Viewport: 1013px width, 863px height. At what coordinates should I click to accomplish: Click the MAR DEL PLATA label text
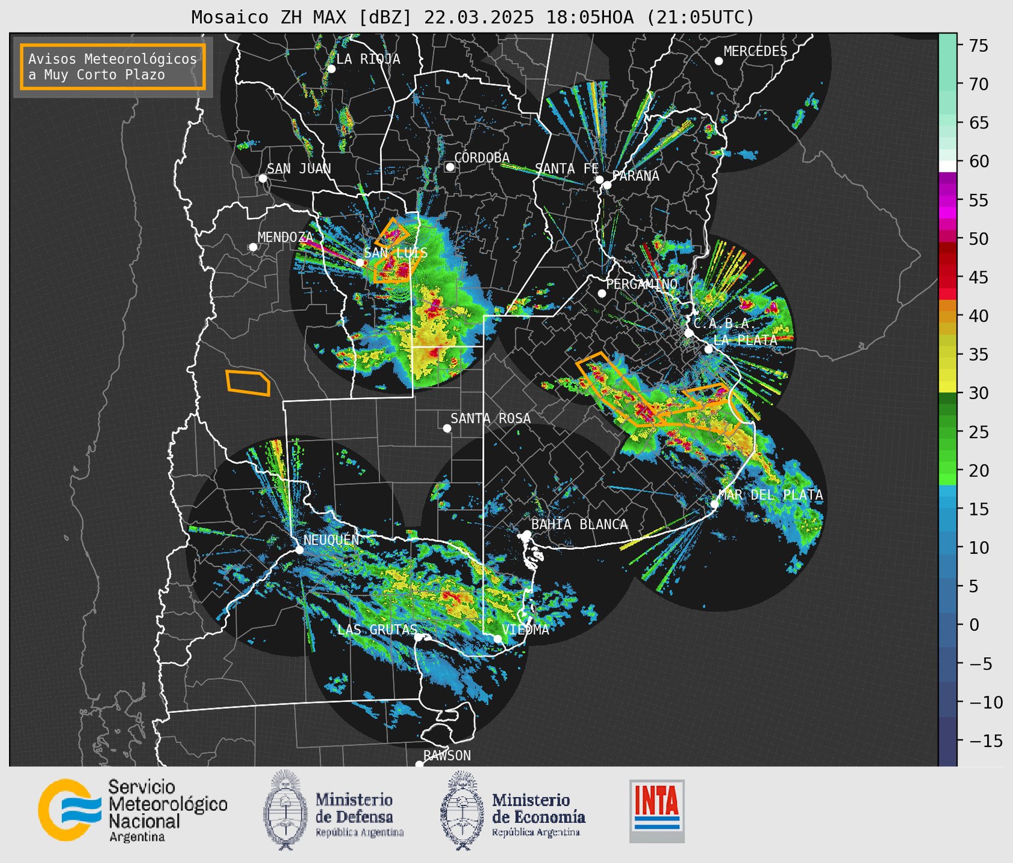click(770, 495)
